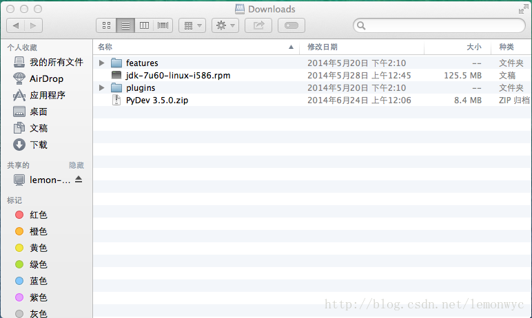Screen dimensions: 532x318
Task: Click the ZIP 归档 kind cell
Action: tap(514, 100)
